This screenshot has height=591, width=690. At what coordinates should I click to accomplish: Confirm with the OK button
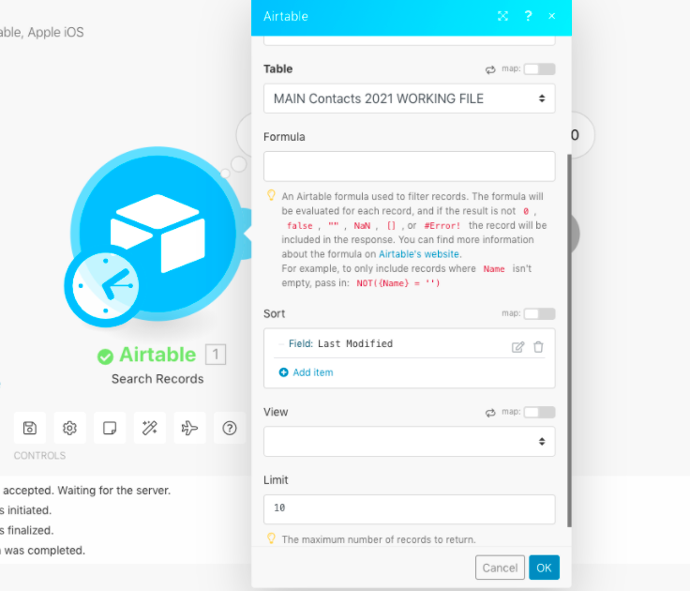click(544, 568)
